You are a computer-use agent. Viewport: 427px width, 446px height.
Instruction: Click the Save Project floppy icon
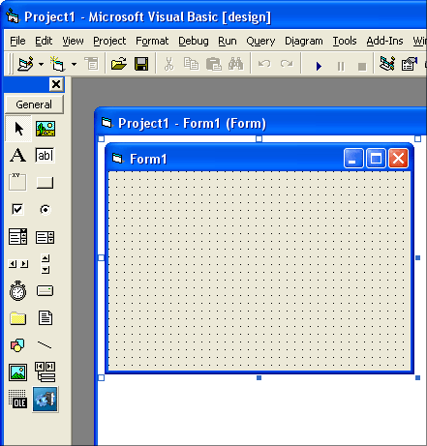pos(141,64)
